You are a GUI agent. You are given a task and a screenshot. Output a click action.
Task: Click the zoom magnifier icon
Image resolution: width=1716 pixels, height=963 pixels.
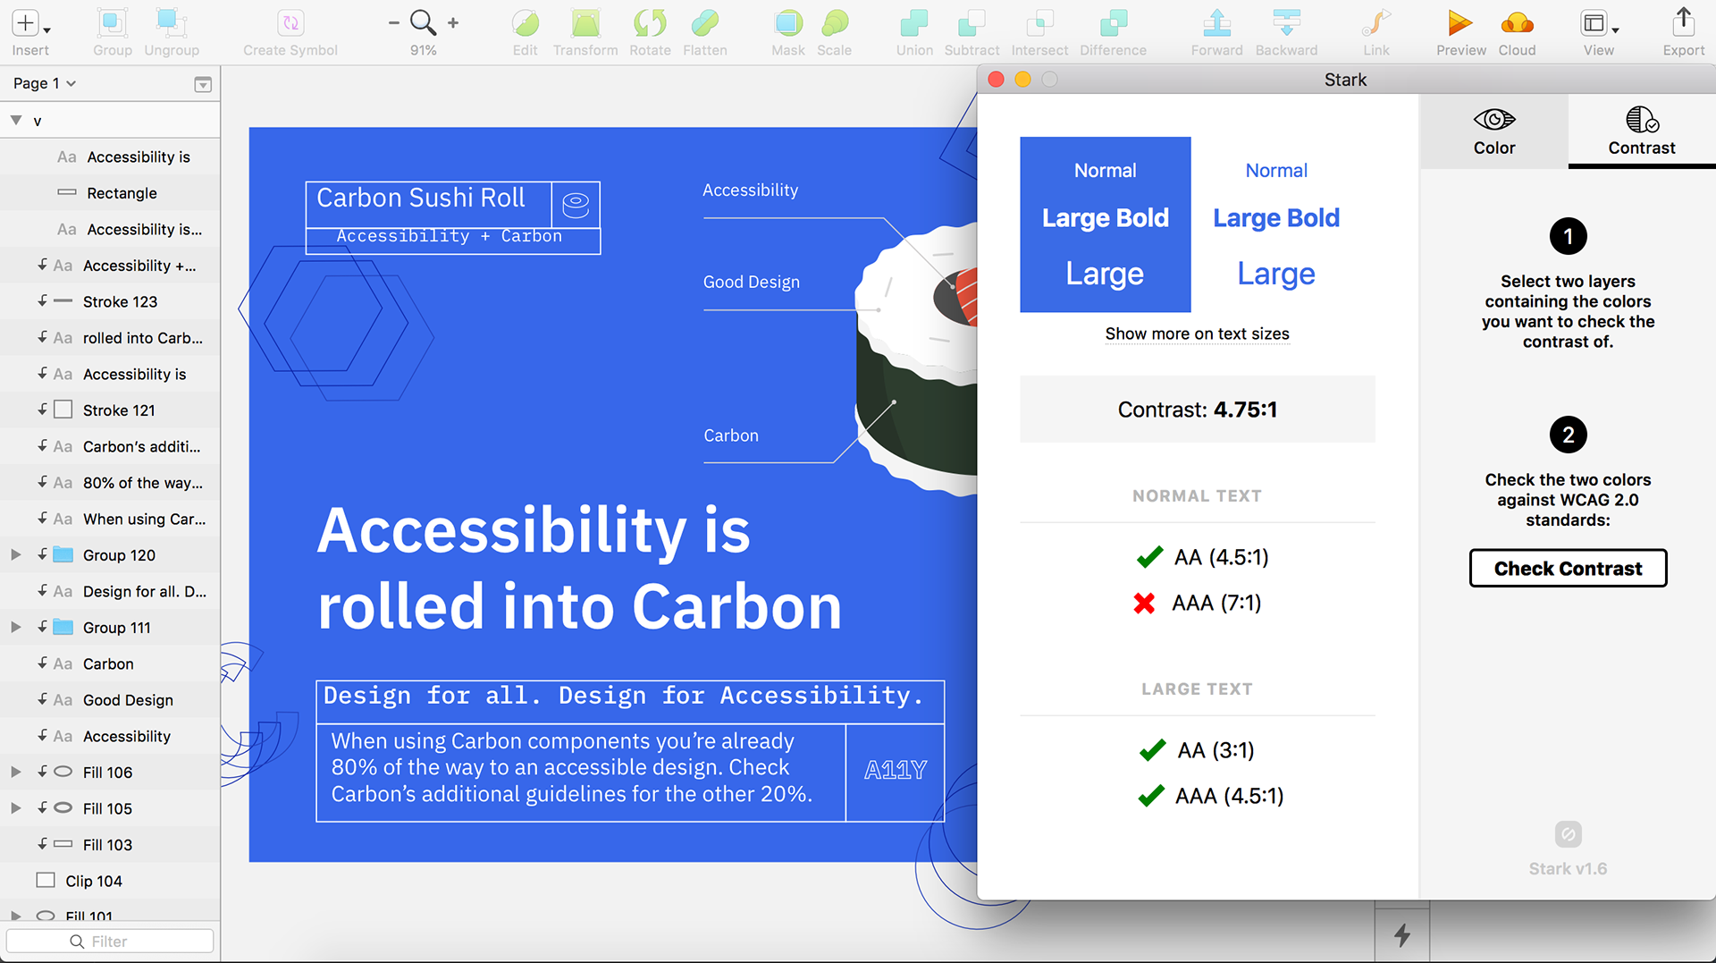coord(423,23)
